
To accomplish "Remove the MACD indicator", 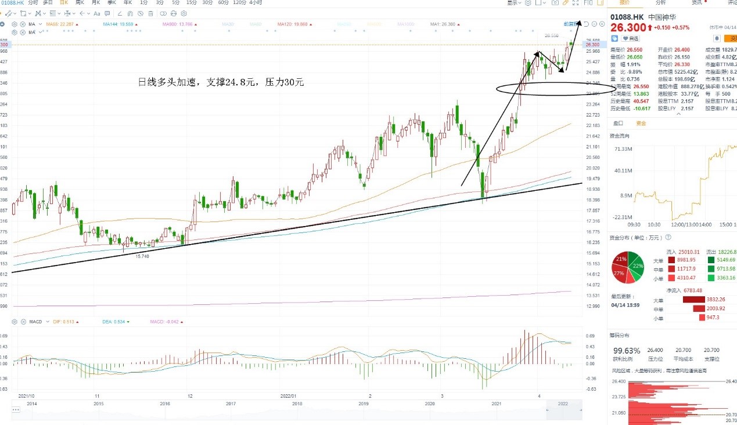I will click(23, 322).
